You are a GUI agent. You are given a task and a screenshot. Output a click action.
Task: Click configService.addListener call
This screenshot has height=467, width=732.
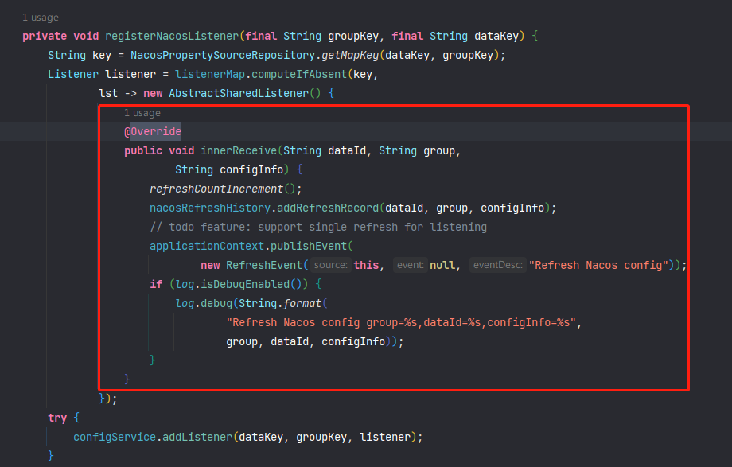point(153,438)
